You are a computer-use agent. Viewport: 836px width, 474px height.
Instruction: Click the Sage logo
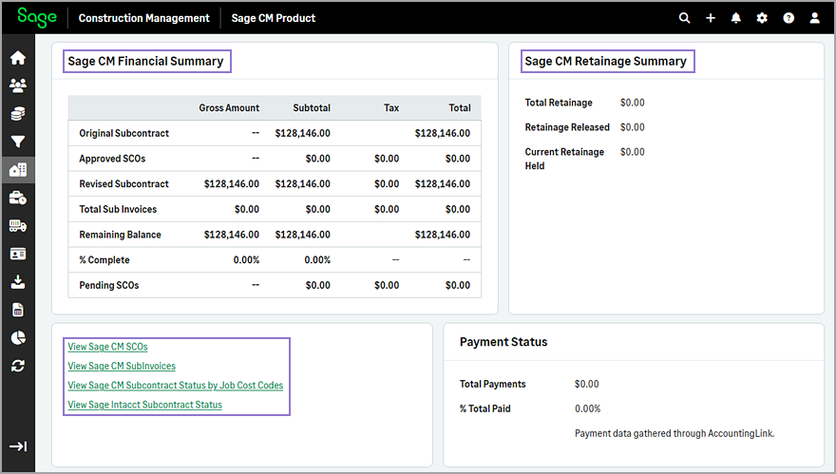37,17
